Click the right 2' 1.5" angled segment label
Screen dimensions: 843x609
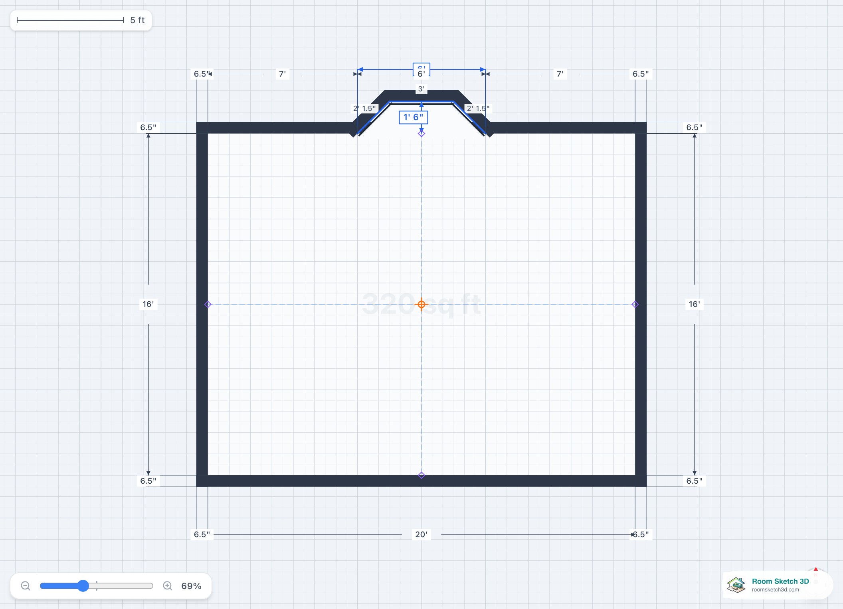[478, 108]
